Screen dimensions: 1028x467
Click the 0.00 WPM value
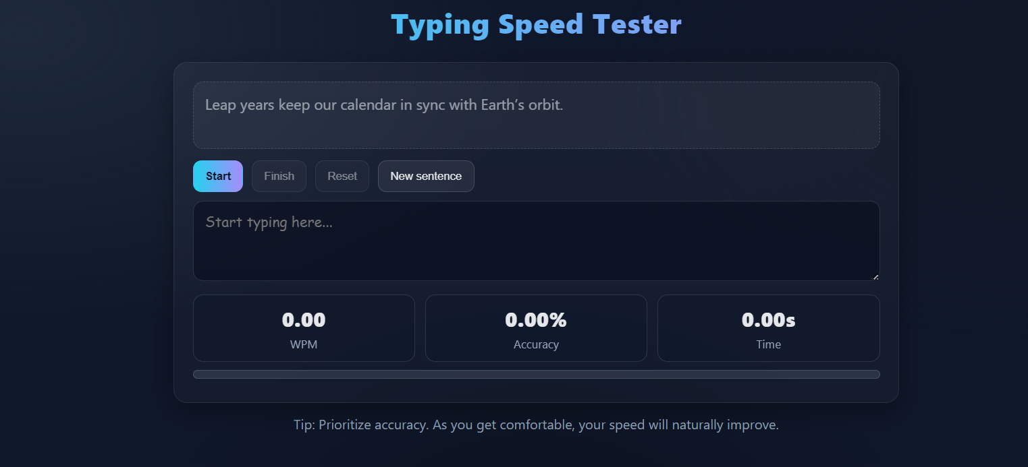coord(303,319)
